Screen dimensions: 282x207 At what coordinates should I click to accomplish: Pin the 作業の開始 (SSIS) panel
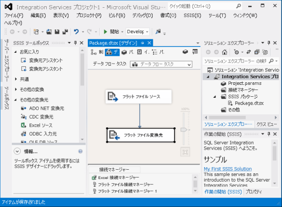[269, 134]
